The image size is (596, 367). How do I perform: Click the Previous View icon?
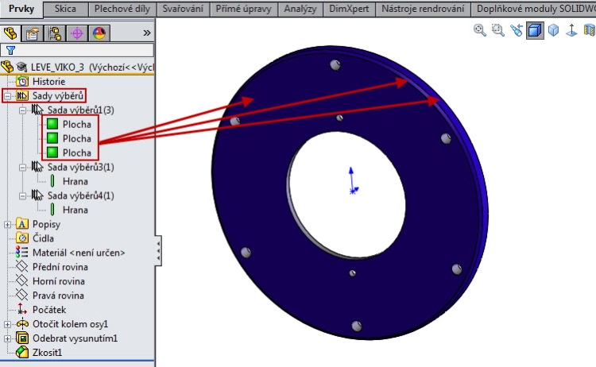517,30
